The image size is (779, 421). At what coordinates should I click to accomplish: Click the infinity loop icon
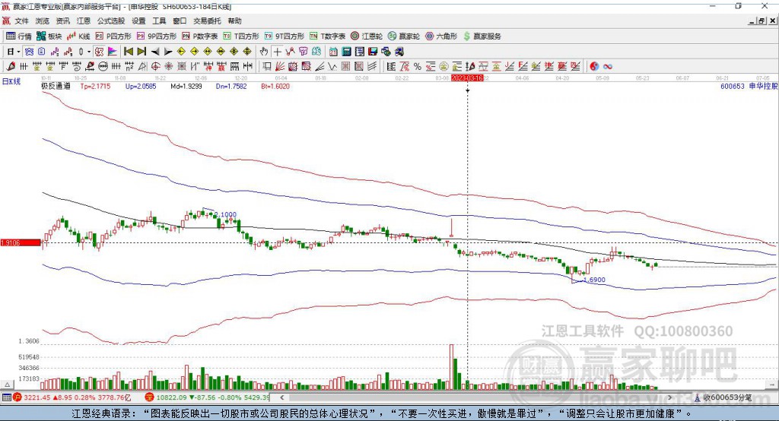(x=607, y=67)
